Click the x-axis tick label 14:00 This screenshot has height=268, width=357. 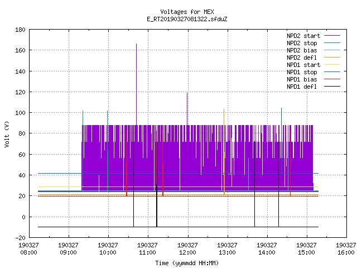coord(267,252)
